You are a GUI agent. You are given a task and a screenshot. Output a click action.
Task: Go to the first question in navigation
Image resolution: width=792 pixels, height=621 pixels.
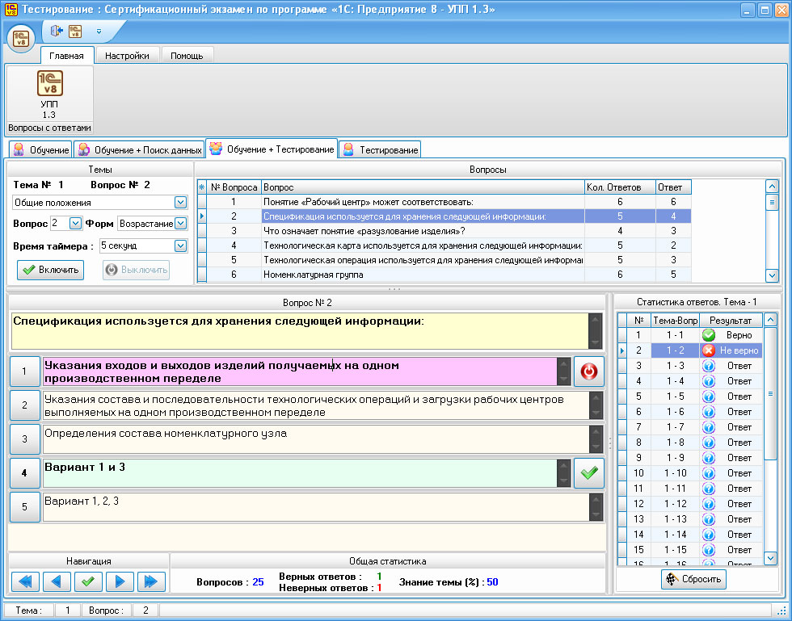coord(25,581)
